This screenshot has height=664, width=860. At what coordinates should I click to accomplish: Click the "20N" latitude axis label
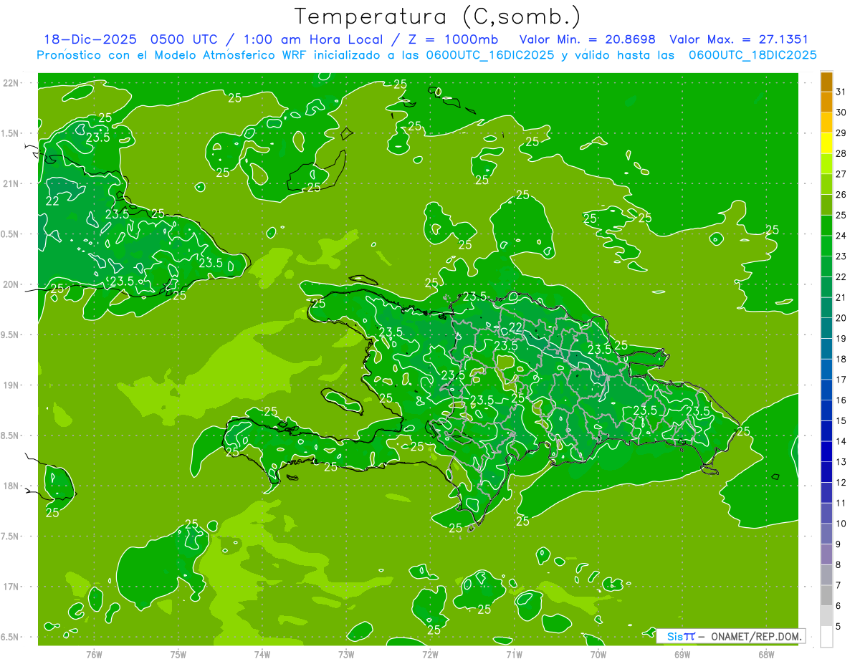coord(10,284)
